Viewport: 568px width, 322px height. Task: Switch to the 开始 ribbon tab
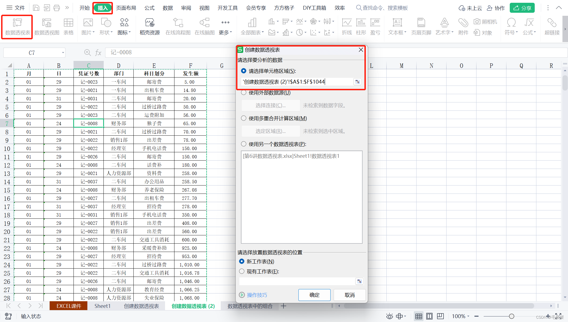84,8
